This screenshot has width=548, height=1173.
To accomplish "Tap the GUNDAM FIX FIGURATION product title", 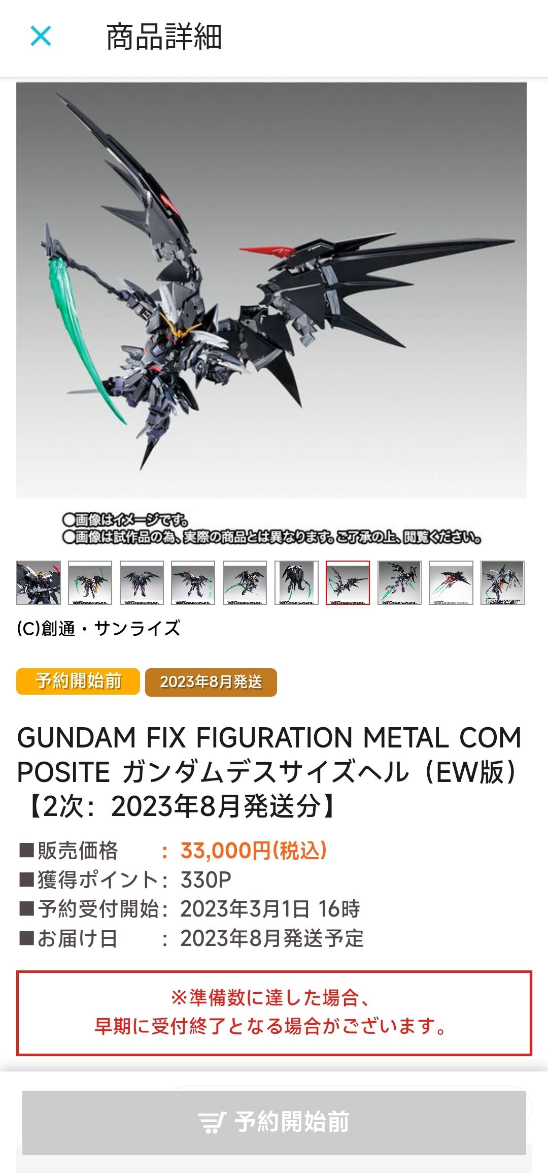I will [x=269, y=772].
